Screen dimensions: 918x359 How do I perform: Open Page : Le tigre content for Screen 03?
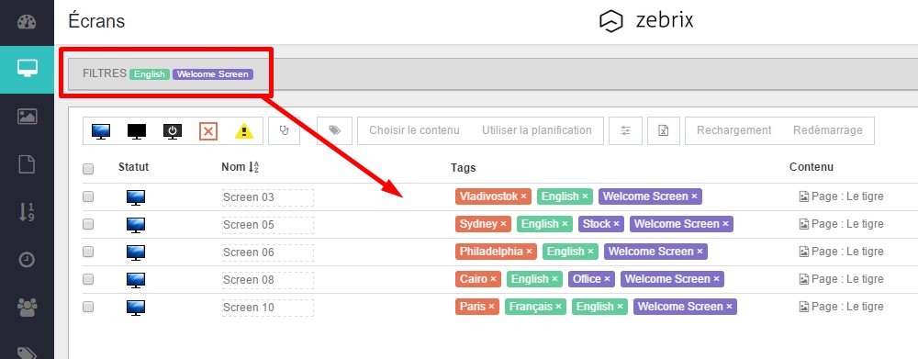841,196
